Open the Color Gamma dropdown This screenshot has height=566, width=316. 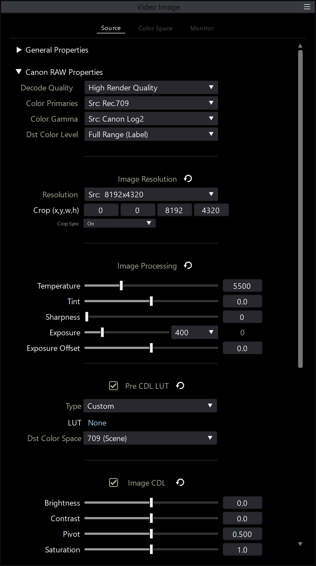(x=151, y=119)
